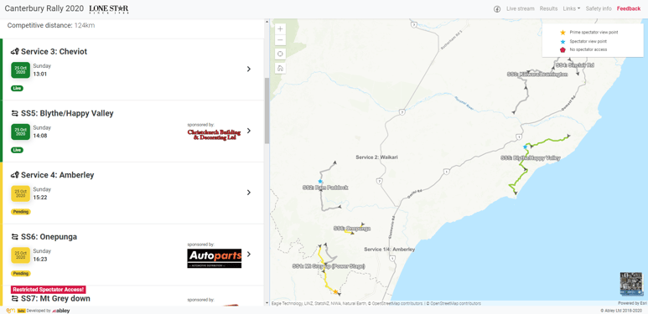Open Safety info page
The width and height of the screenshot is (648, 314).
(599, 8)
